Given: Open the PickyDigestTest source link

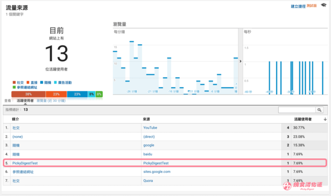Looking at the screenshot, I should [156, 163].
